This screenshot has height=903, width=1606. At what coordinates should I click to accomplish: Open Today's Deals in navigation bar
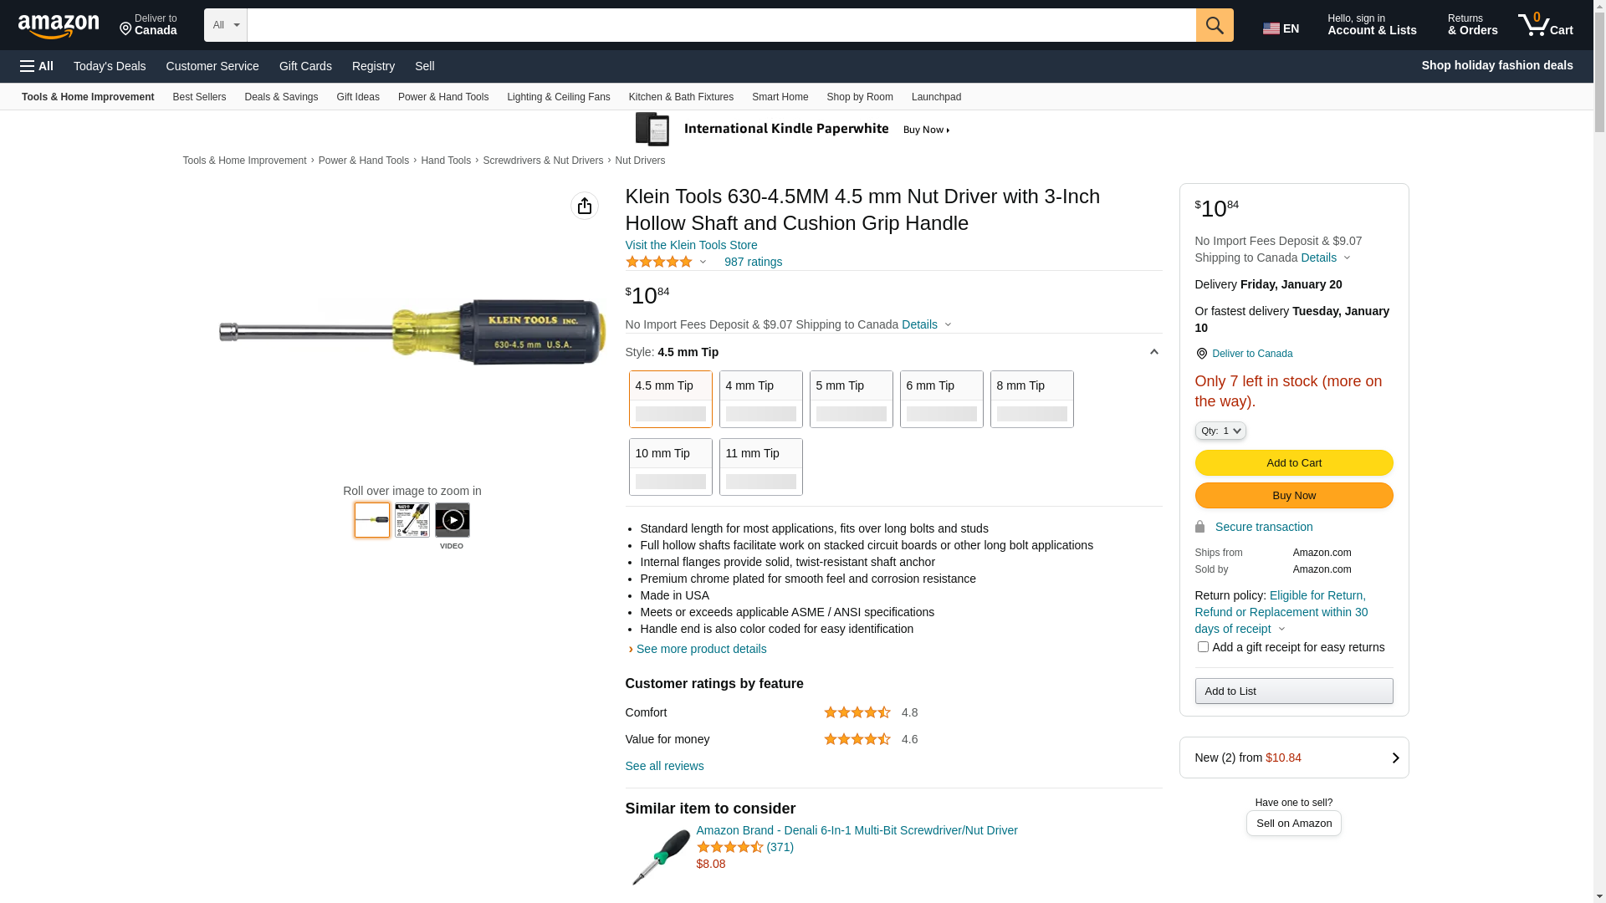[x=110, y=66]
